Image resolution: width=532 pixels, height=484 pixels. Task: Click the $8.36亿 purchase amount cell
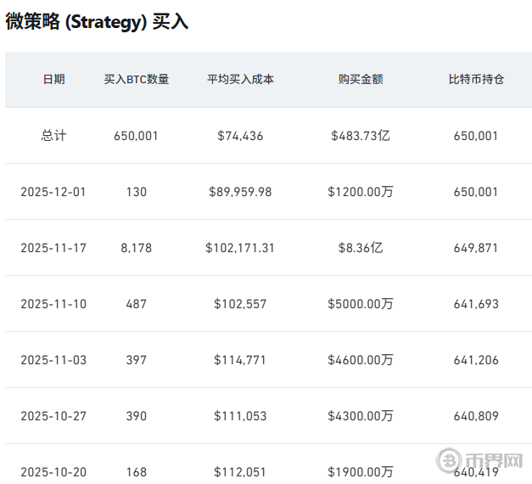point(360,248)
